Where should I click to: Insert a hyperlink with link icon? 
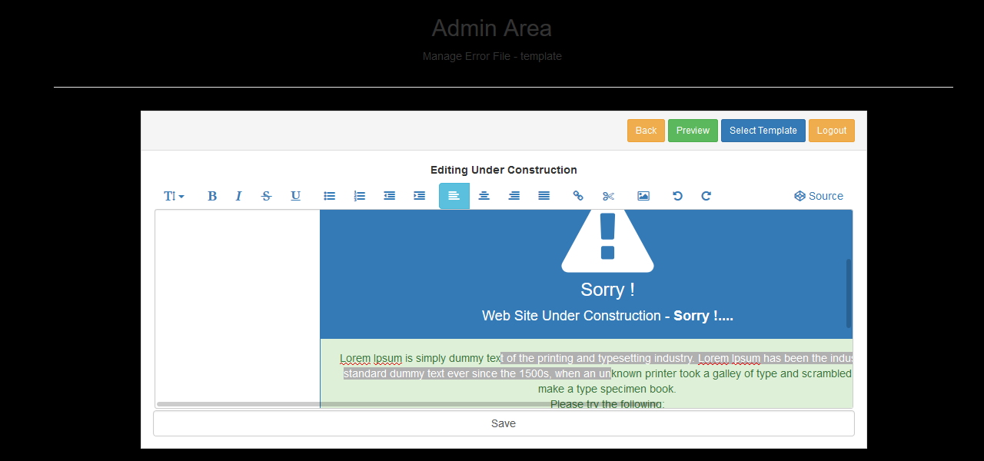point(578,196)
